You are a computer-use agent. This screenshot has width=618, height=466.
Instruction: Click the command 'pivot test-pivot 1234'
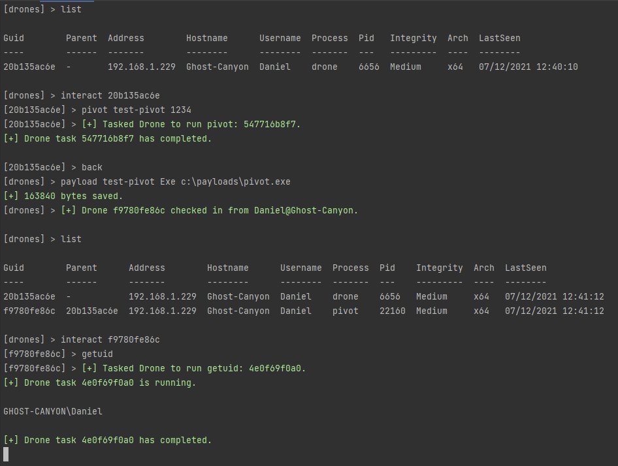[x=137, y=110]
